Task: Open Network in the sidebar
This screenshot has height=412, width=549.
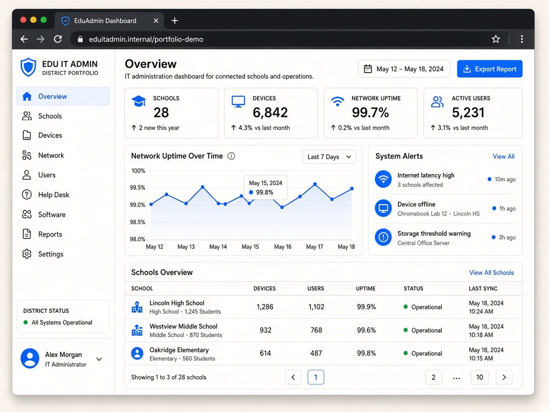Action: [x=63, y=155]
